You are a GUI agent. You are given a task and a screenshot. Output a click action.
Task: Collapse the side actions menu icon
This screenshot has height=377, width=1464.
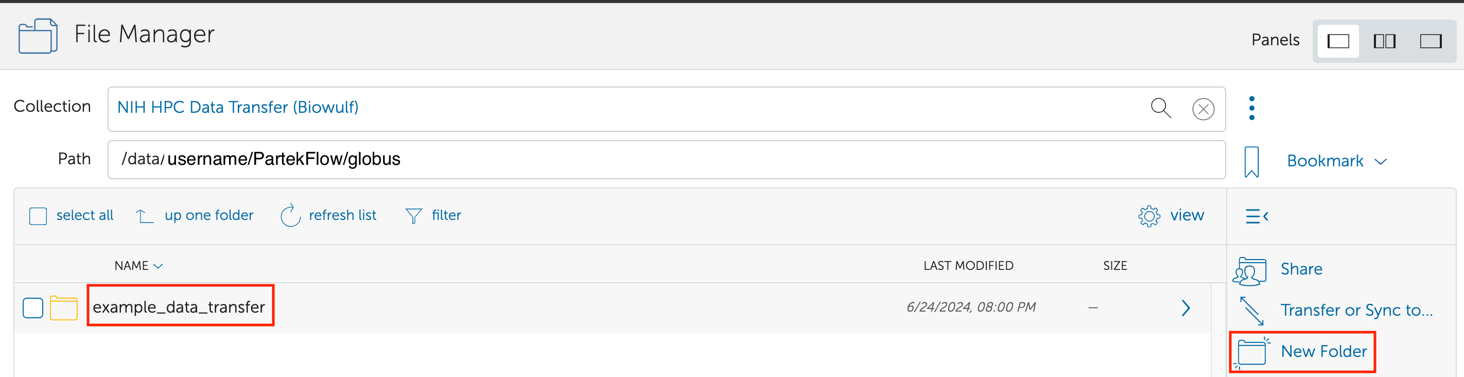[1257, 216]
